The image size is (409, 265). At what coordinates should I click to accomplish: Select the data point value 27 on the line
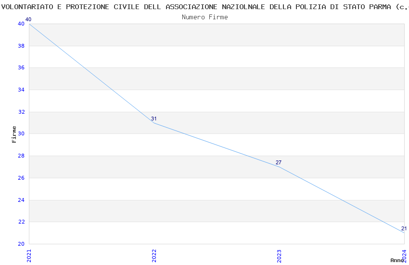point(279,162)
